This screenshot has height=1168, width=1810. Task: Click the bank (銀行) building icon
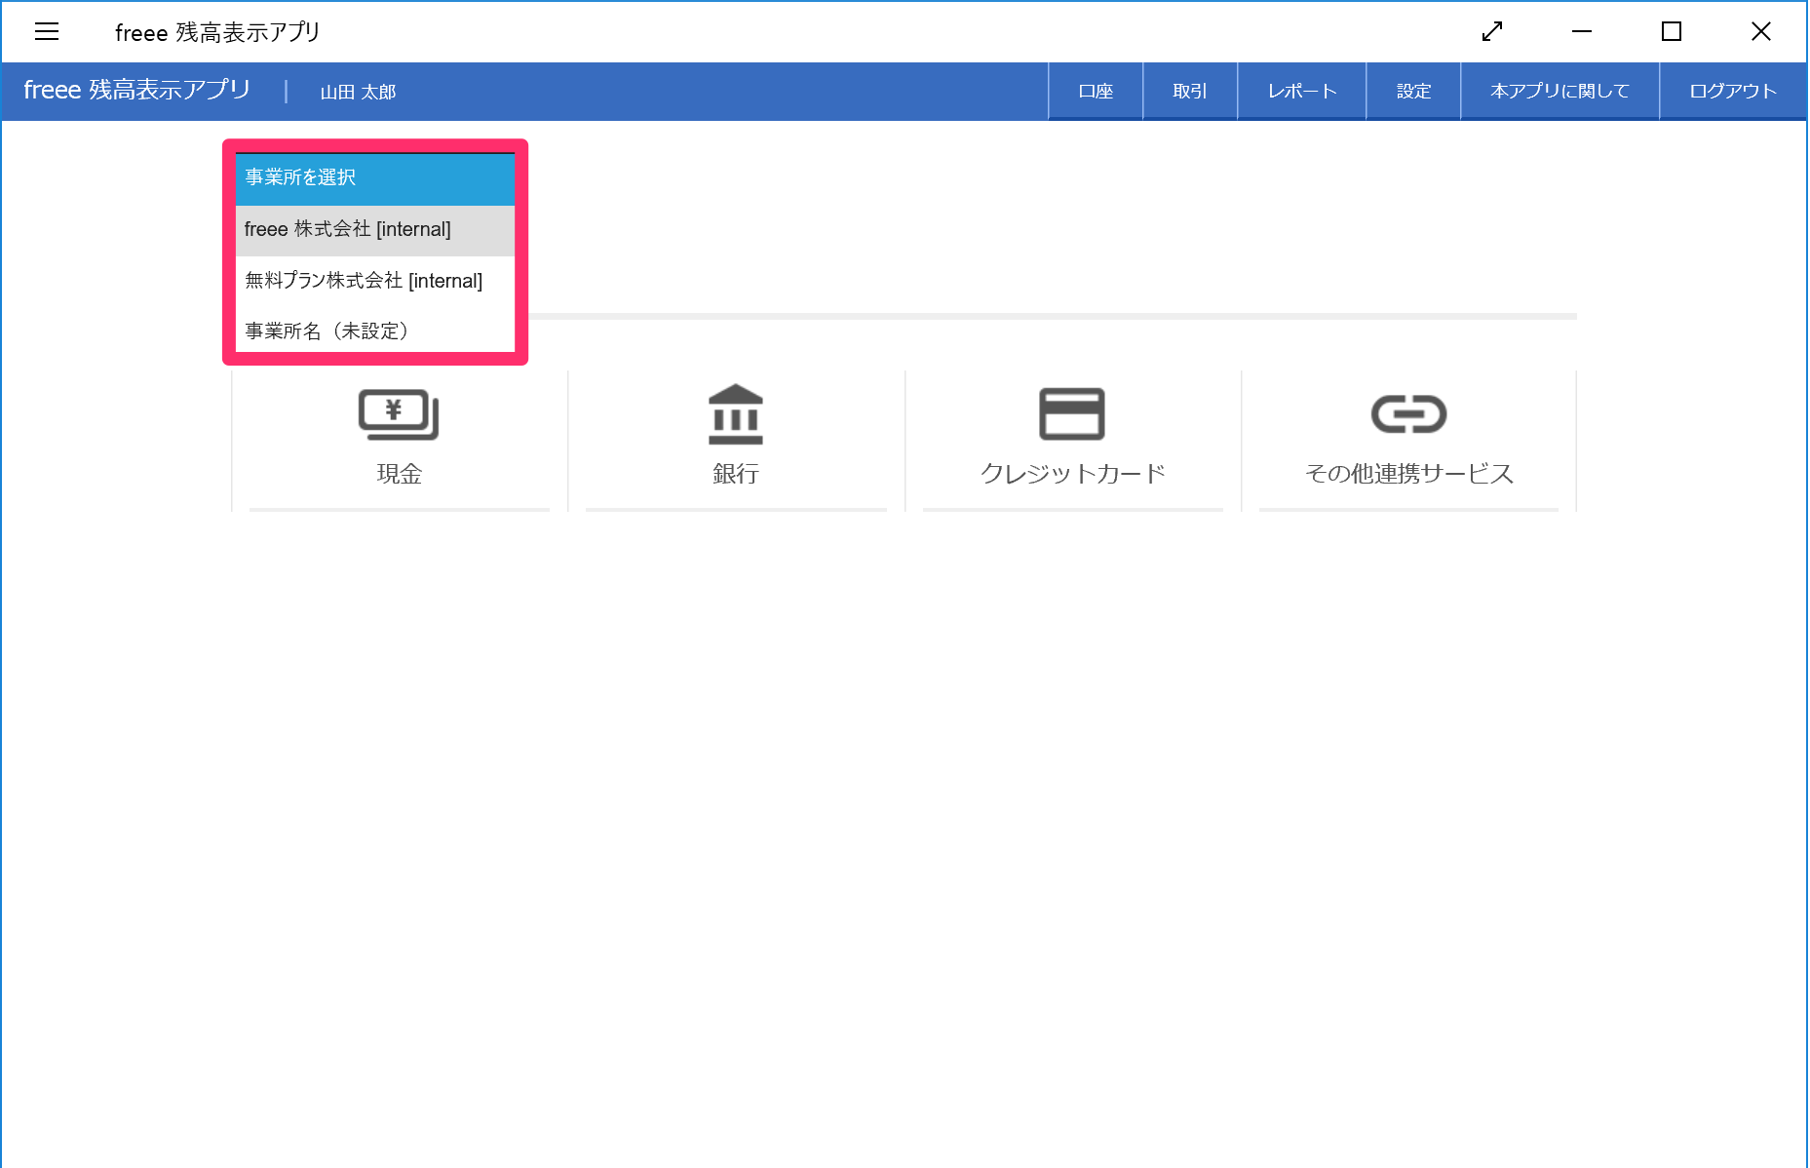[x=736, y=414]
